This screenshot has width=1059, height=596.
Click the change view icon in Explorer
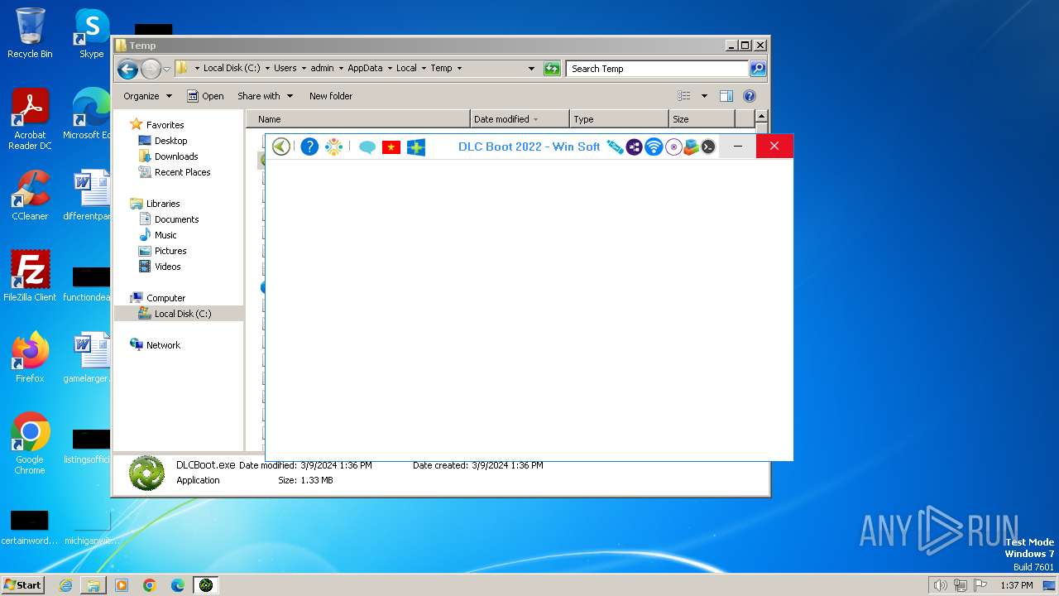684,96
